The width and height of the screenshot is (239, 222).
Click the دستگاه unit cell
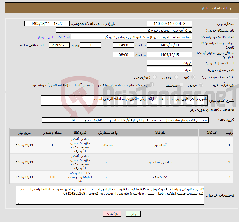click(108, 145)
